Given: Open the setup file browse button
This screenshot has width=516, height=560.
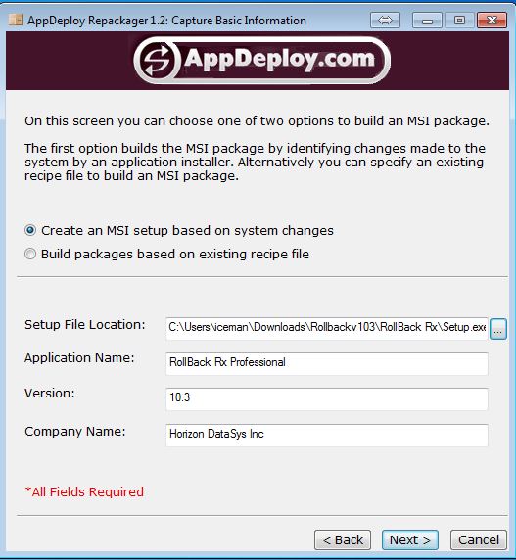Looking at the screenshot, I should point(498,329).
